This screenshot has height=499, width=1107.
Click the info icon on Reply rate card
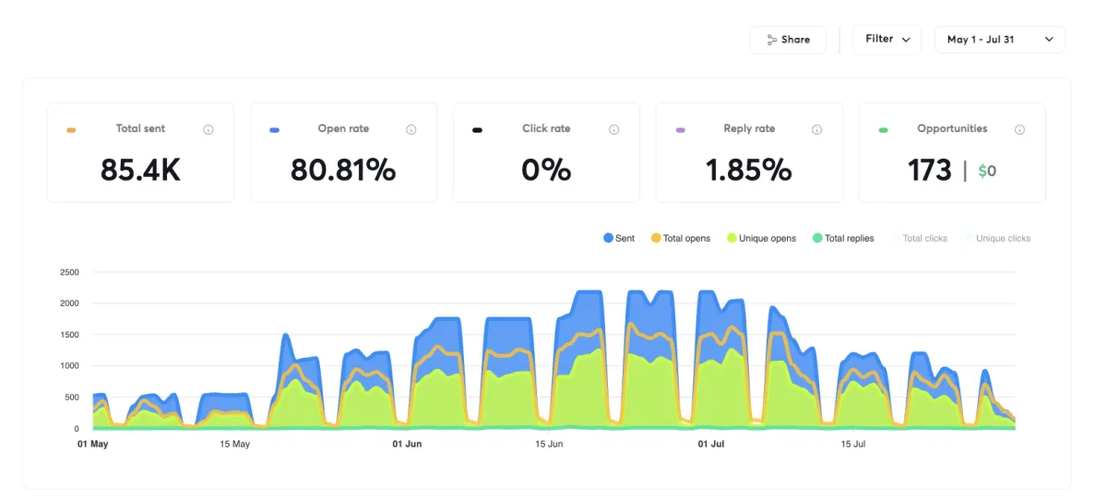coord(817,130)
